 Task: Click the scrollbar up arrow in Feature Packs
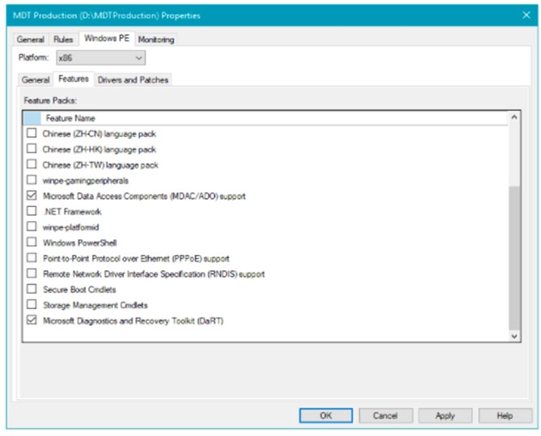(x=514, y=117)
